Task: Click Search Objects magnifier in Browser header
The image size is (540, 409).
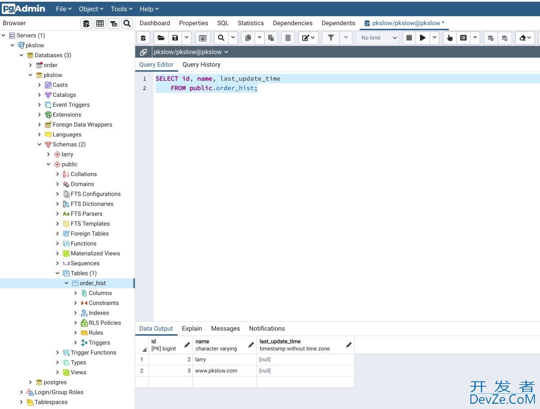Action: pyautogui.click(x=127, y=23)
